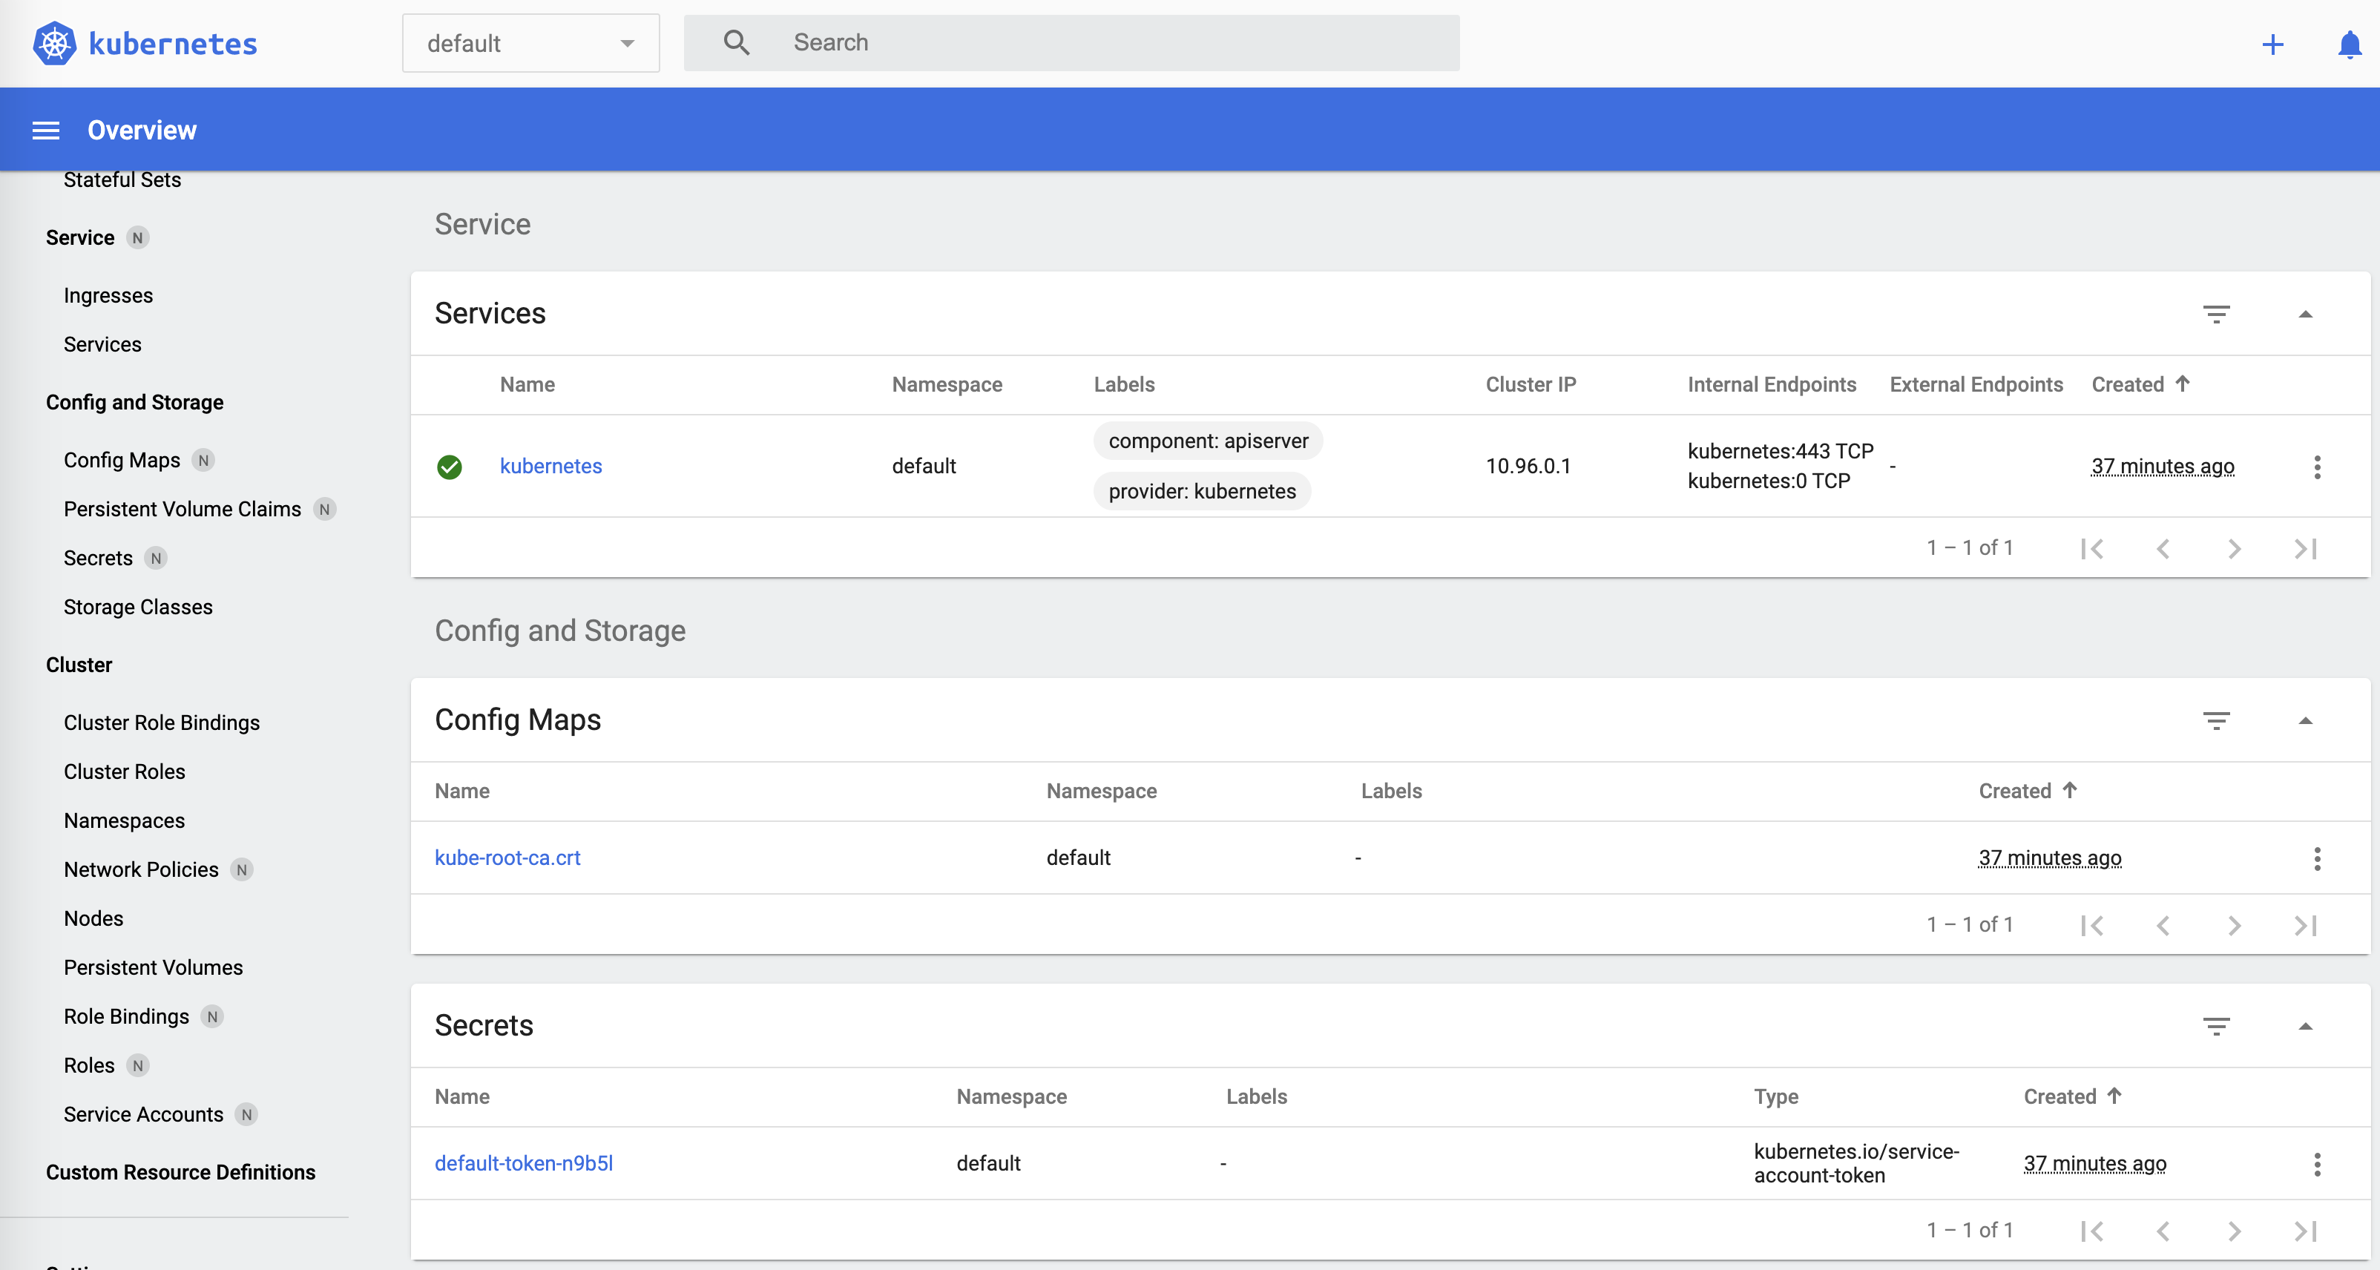
Task: Open the kubernetes service link
Action: 550,467
